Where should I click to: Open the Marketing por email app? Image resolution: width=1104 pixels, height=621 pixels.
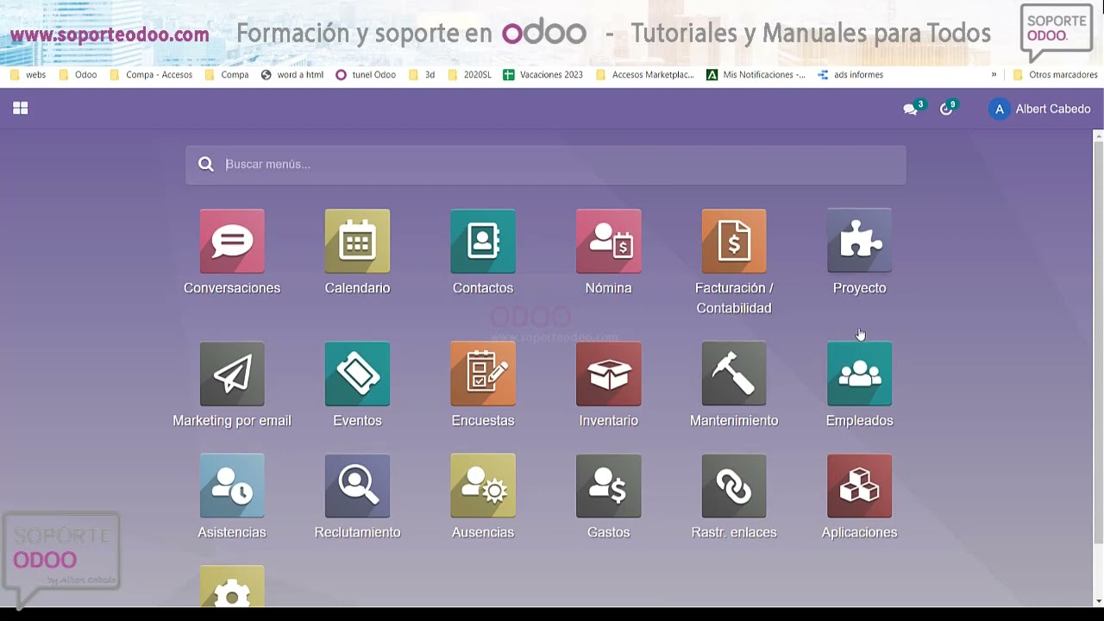click(232, 373)
